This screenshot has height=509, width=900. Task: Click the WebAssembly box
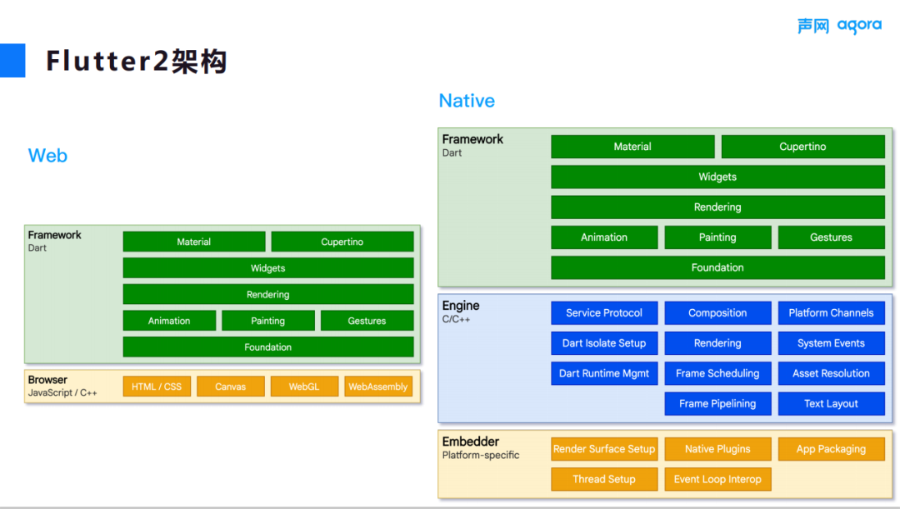378,387
